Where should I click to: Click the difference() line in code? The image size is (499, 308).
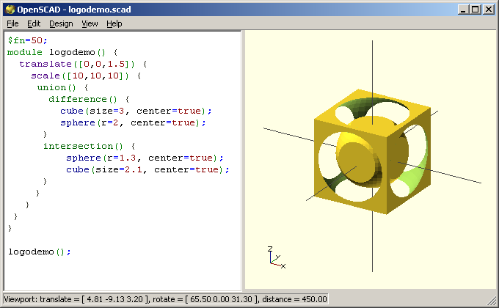click(89, 99)
